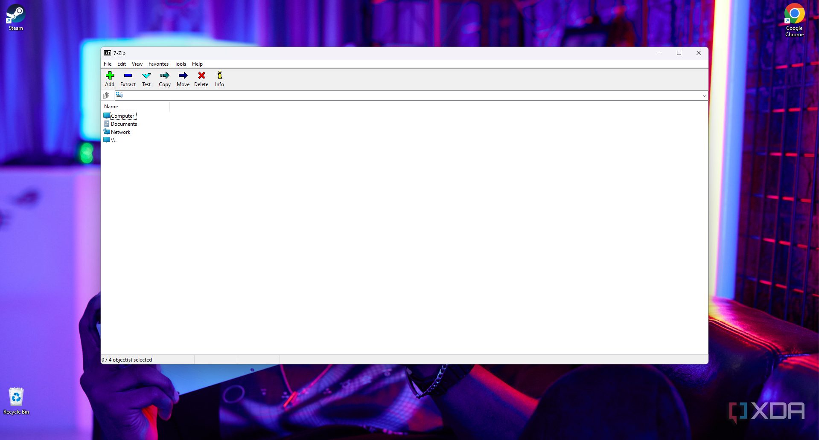The image size is (819, 440).
Task: Maximize the 7-Zip window
Action: [679, 53]
